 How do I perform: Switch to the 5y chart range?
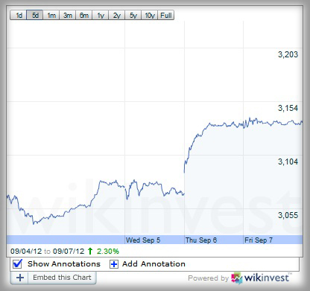pyautogui.click(x=133, y=15)
